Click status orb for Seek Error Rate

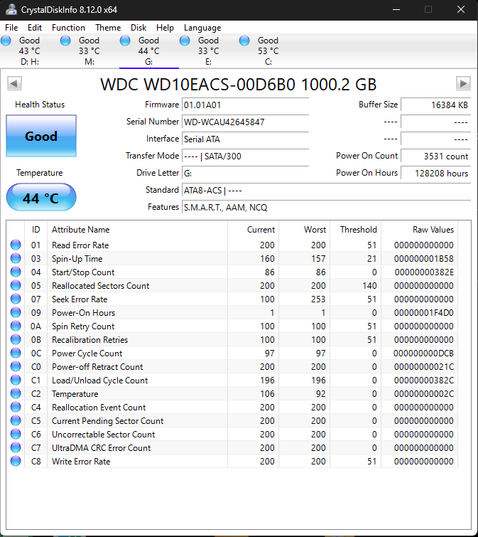click(16, 299)
